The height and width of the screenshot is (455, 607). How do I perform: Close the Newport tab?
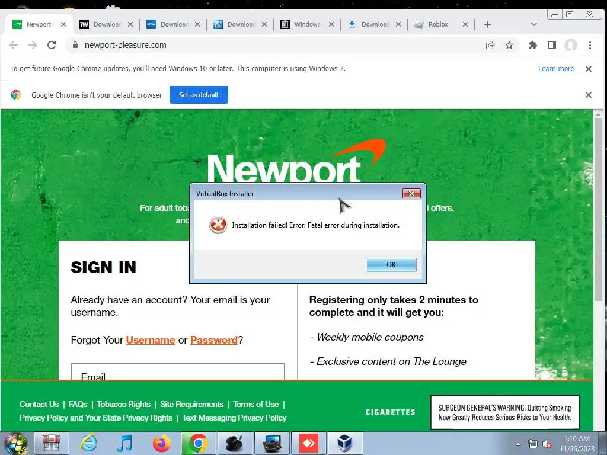(63, 24)
